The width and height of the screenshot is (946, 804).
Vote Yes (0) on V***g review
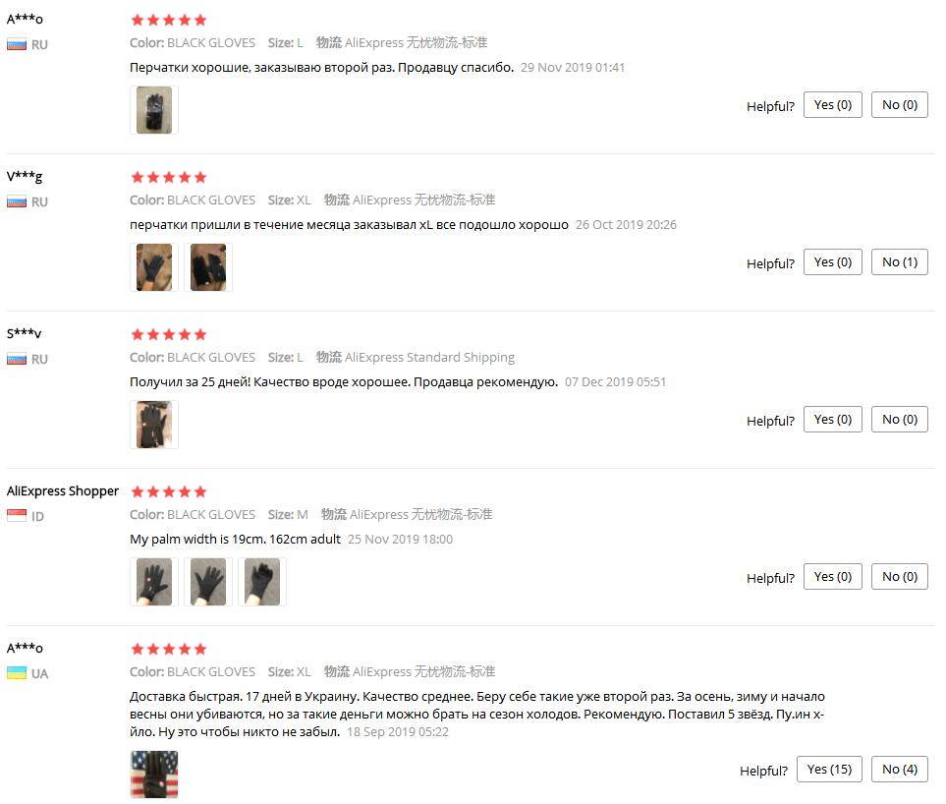(832, 262)
